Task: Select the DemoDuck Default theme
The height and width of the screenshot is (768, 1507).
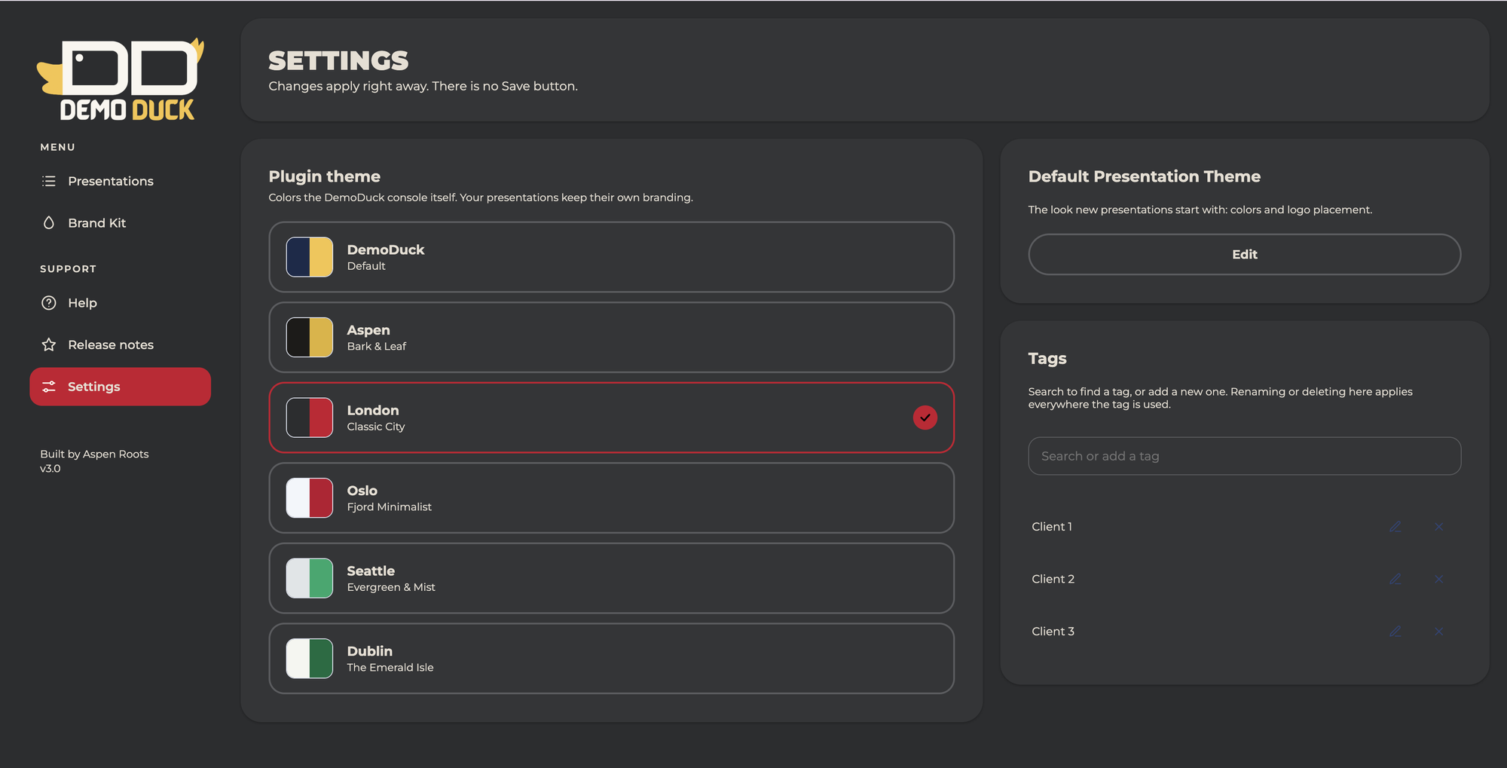Action: [x=611, y=257]
